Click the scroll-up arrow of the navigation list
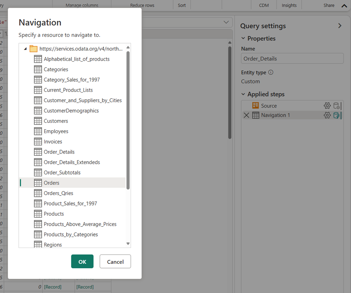 128,47
